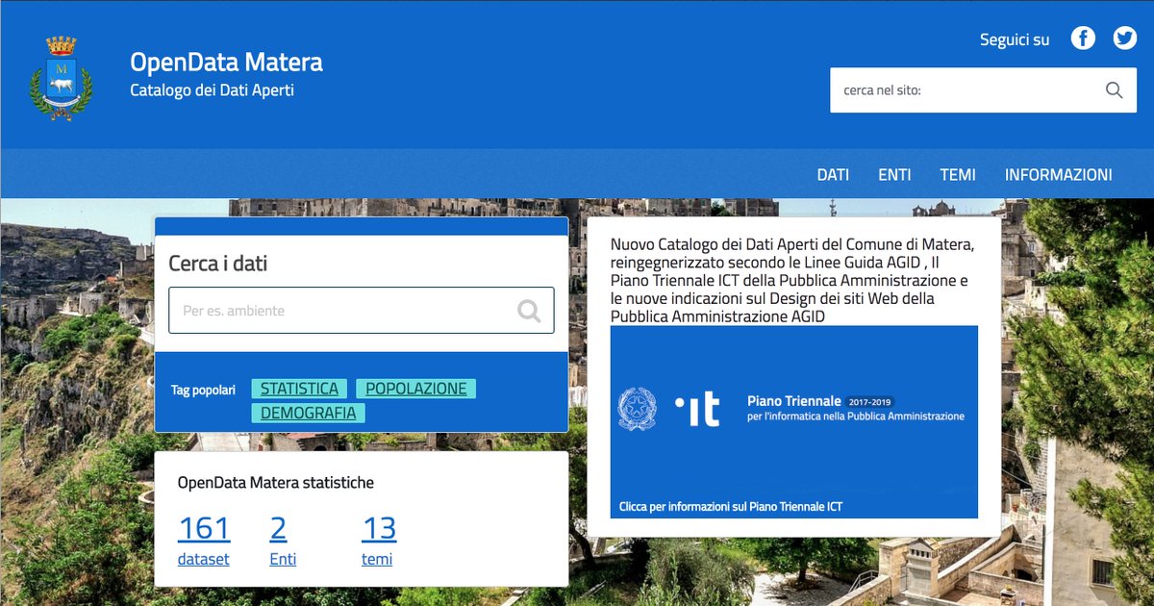Open the Facebook page icon
Viewport: 1154px width, 606px height.
1083,38
